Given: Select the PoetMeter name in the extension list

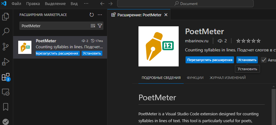Looking at the screenshot, I should coord(46,41).
